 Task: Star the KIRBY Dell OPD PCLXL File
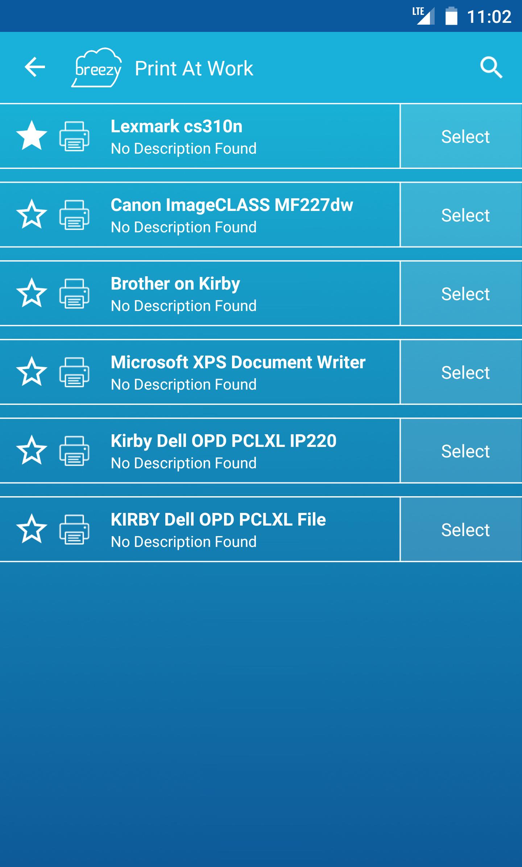[x=32, y=529]
